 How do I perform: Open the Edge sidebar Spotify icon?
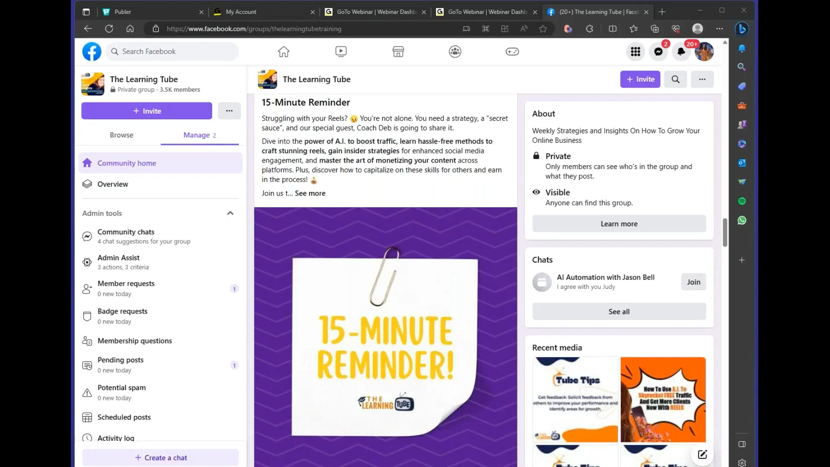[742, 201]
